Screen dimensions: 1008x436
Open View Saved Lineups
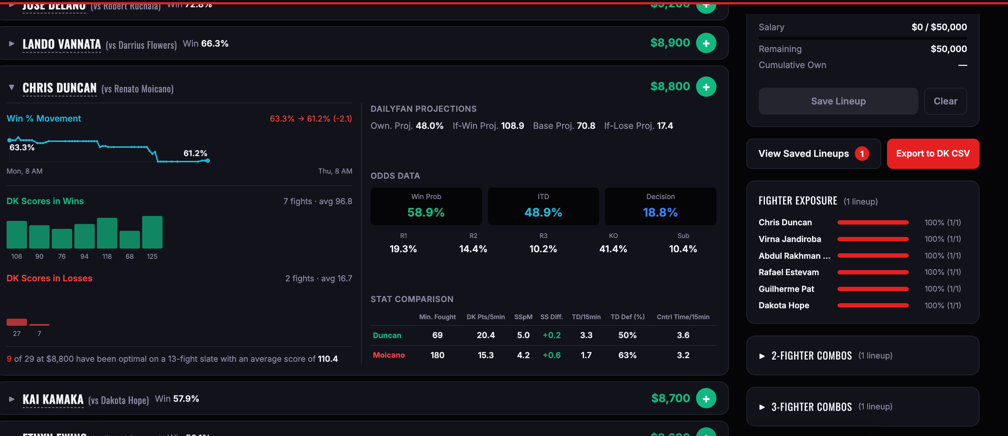click(803, 154)
